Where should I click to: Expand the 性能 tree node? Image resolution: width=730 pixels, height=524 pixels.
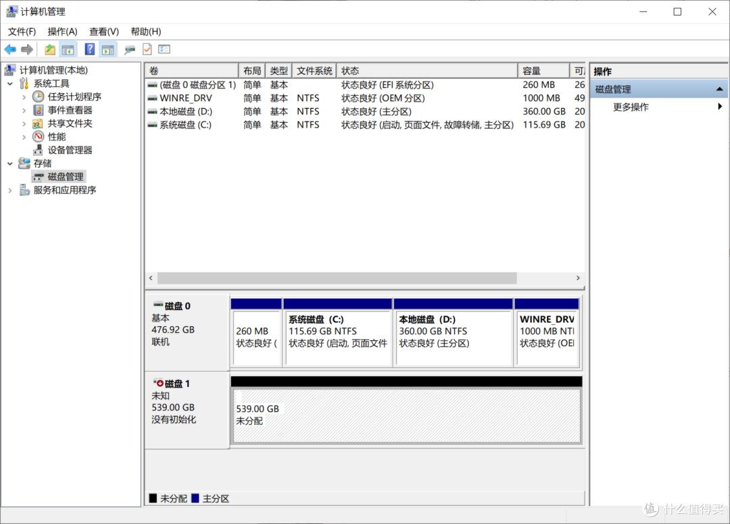tap(24, 137)
